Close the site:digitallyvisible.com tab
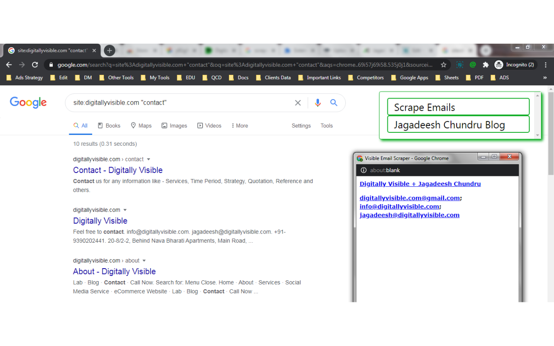 click(94, 51)
